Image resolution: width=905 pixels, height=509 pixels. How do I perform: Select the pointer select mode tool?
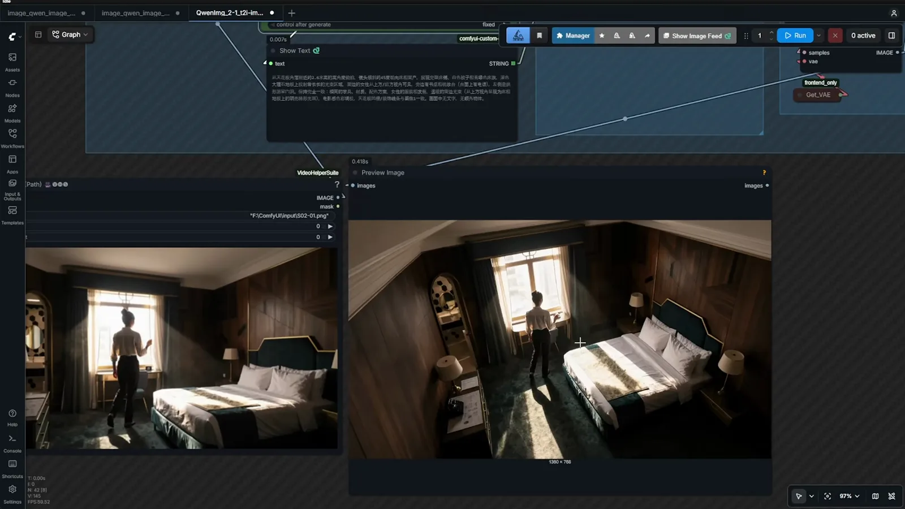(799, 496)
